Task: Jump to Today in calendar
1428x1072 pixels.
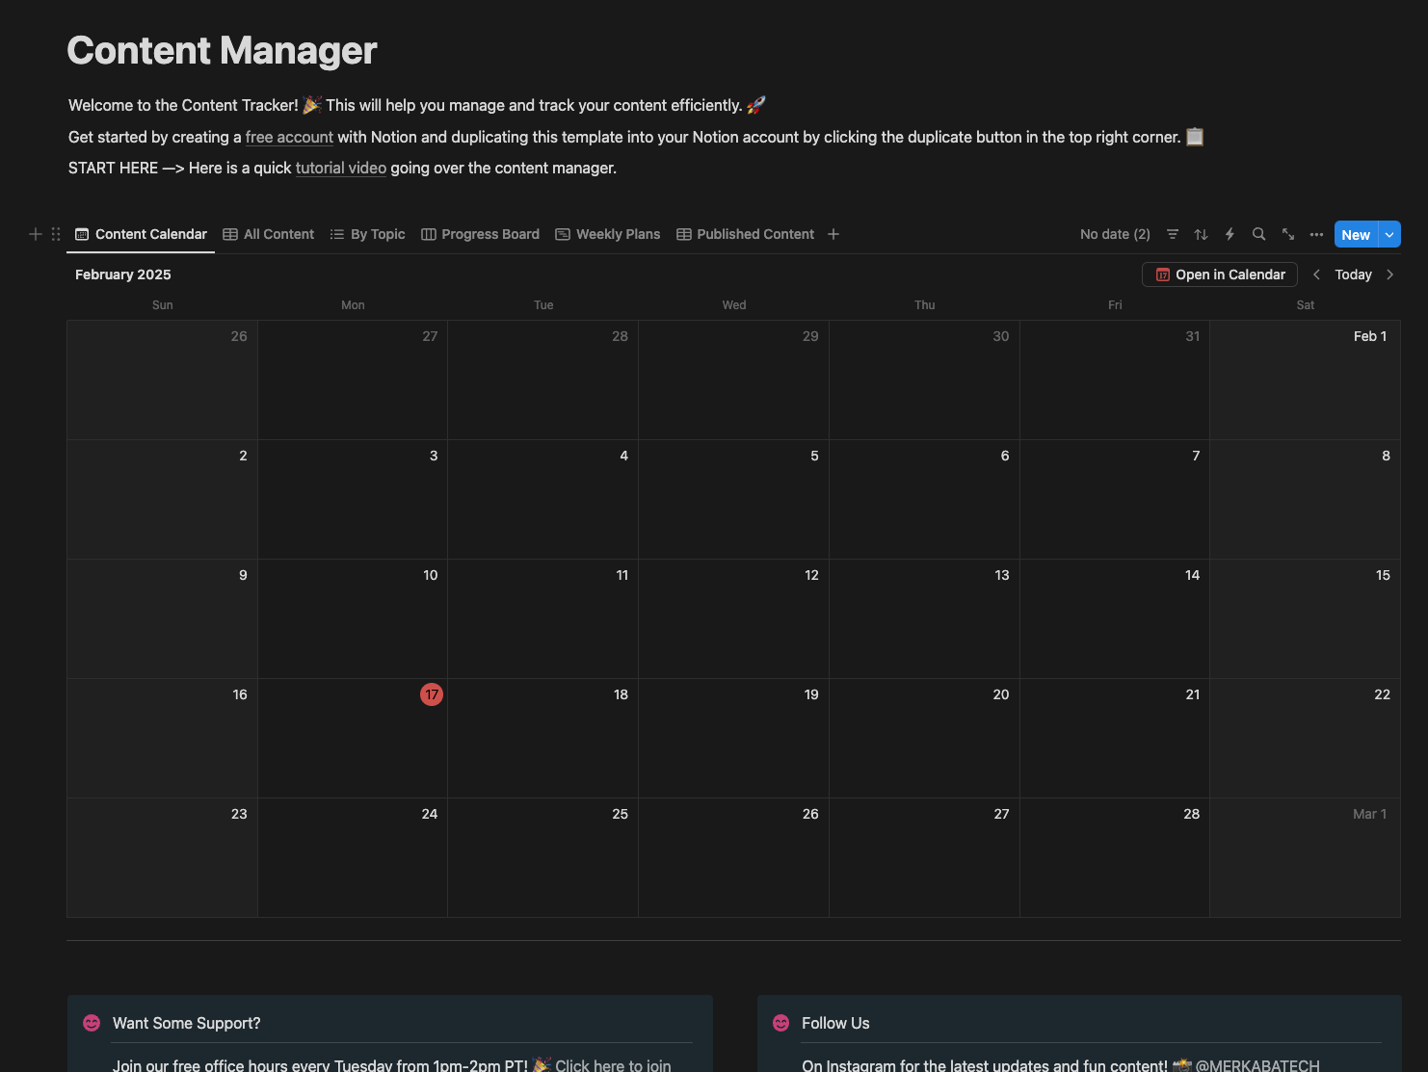Action: click(1353, 275)
